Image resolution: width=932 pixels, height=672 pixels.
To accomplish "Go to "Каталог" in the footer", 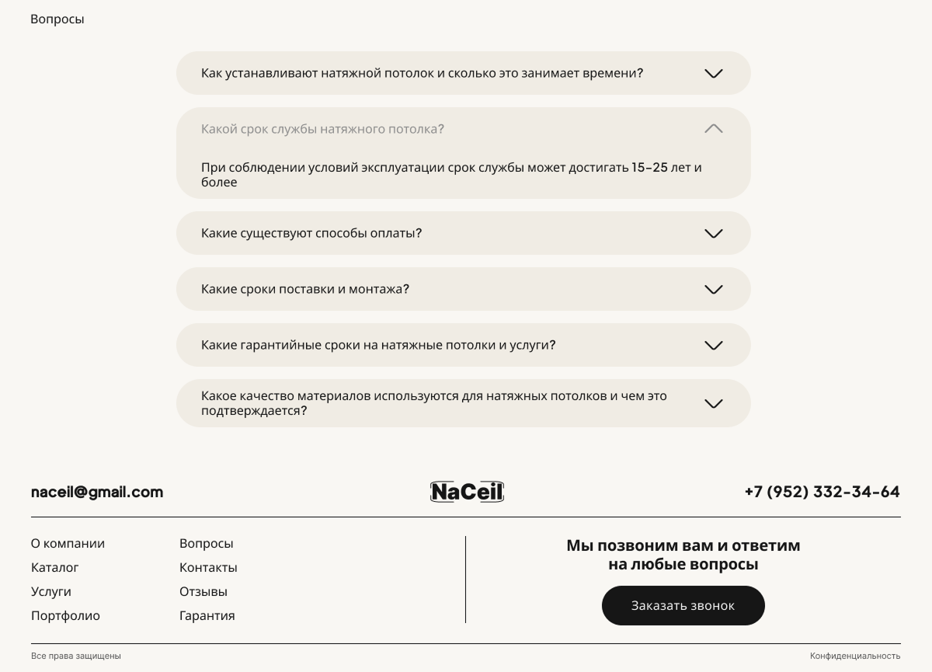I will coord(55,567).
